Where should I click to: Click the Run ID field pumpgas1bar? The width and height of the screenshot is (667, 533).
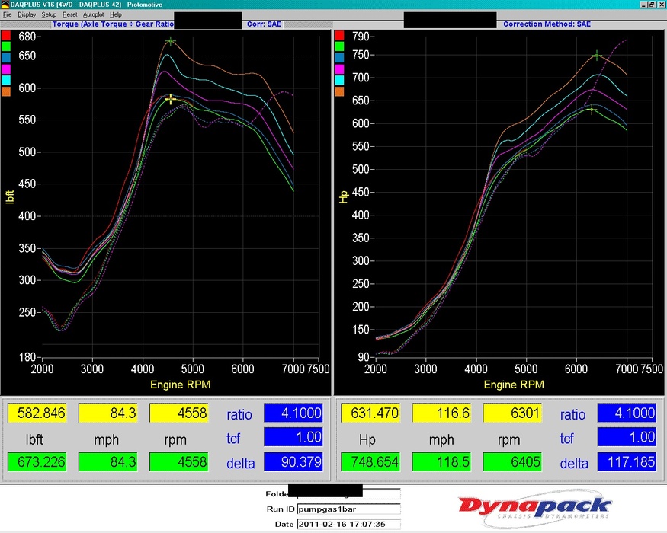348,509
